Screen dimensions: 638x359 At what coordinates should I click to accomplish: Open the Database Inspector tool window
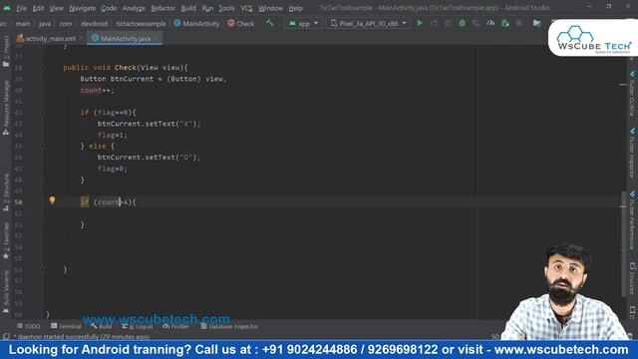click(x=229, y=326)
